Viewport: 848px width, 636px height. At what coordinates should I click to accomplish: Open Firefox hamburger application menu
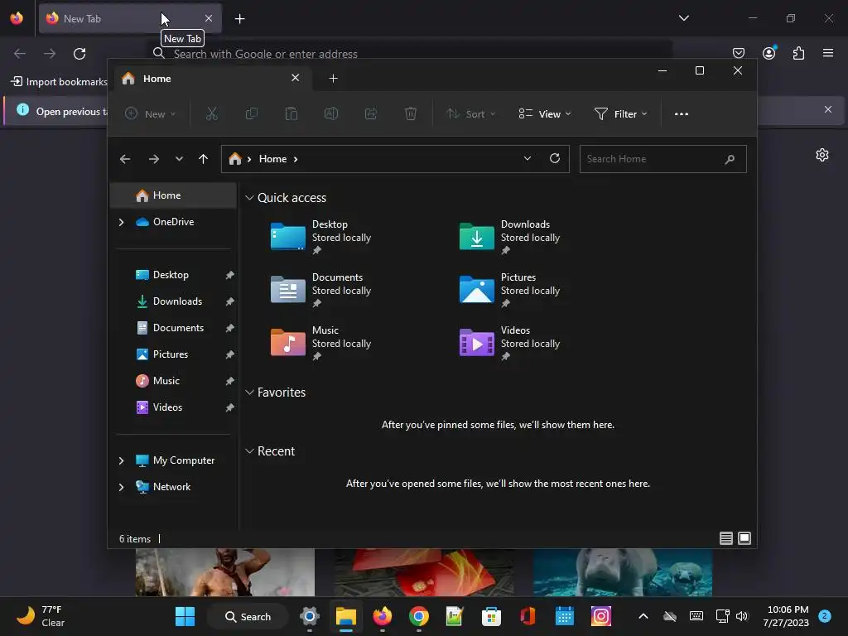click(828, 53)
